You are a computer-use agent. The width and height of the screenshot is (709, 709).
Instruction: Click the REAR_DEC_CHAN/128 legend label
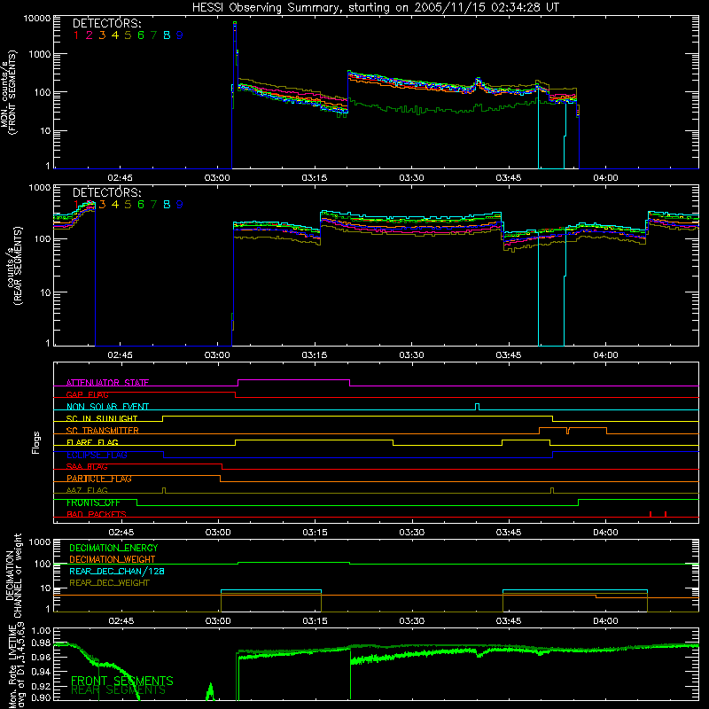click(117, 572)
